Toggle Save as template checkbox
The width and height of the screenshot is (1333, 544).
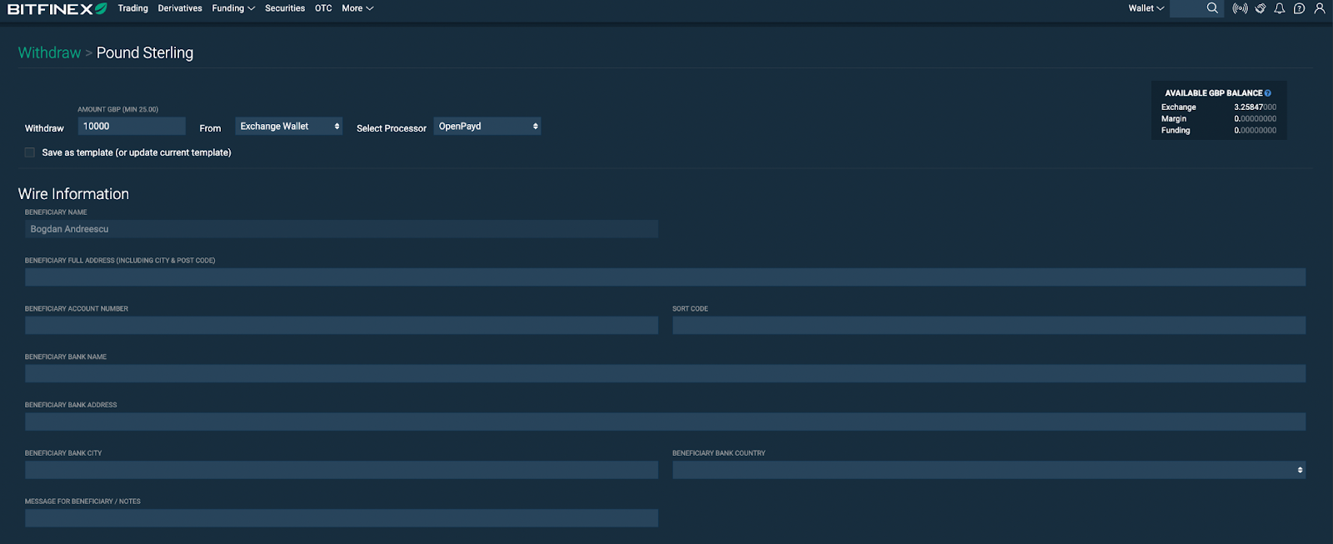[x=29, y=152]
